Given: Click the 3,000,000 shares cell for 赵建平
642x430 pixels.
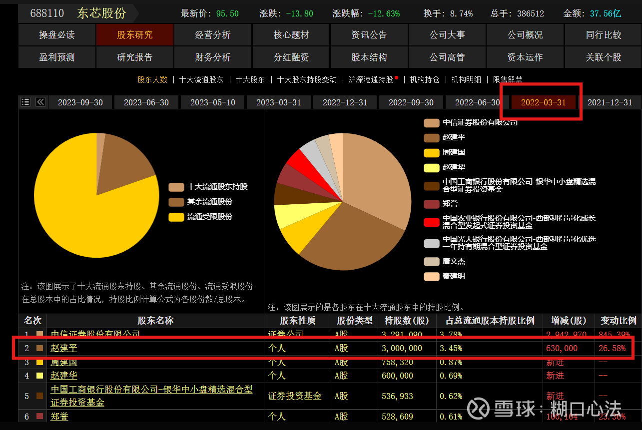Looking at the screenshot, I should pyautogui.click(x=402, y=348).
